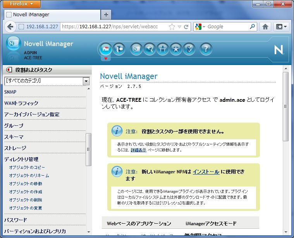Open the Home view icon in iManager toolbar

[105, 49]
